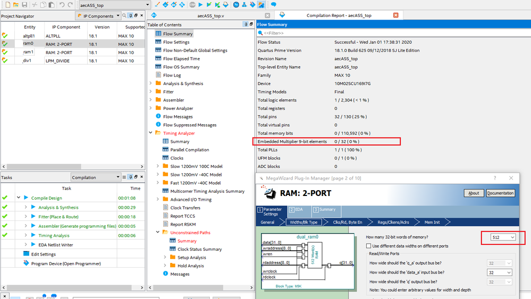This screenshot has width=531, height=299.
Task: Click the Paste clipboard icon
Action: coord(52,5)
